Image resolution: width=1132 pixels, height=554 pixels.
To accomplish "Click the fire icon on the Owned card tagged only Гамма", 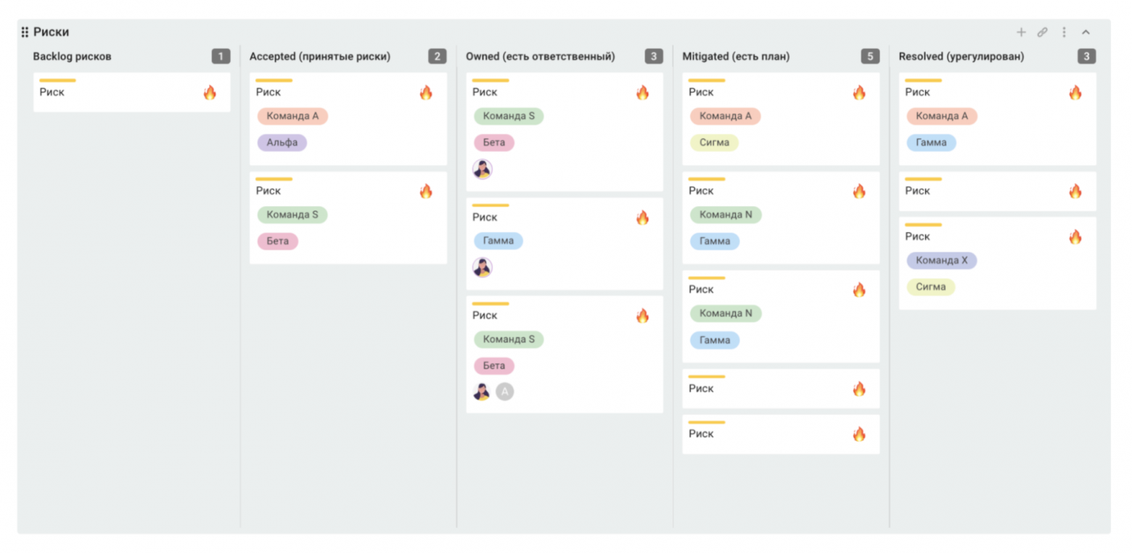I will [x=642, y=218].
